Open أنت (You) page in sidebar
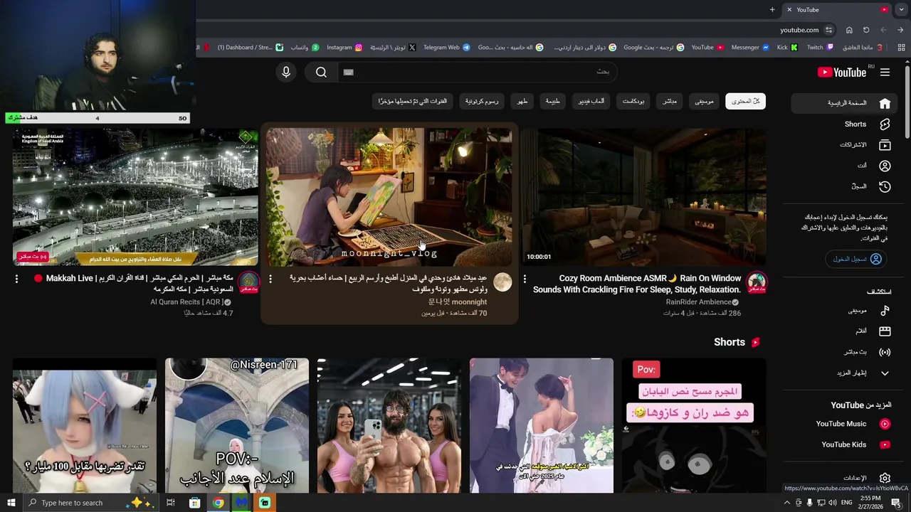This screenshot has height=512, width=911. [843, 165]
